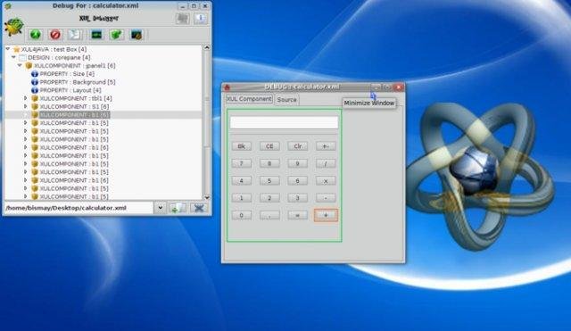Click the green run debug icon
This screenshot has height=331, width=571.
point(36,35)
